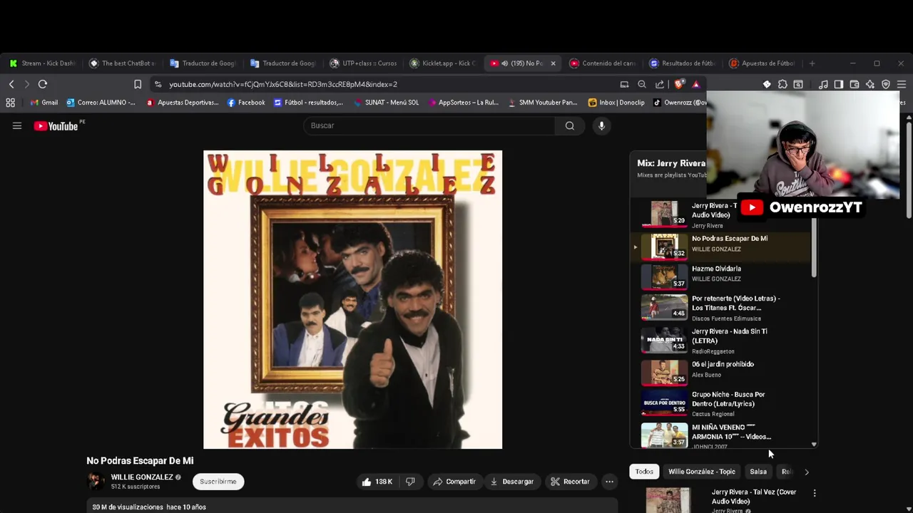
Task: Open SMM Youtuber Panel bookmark
Action: [542, 103]
